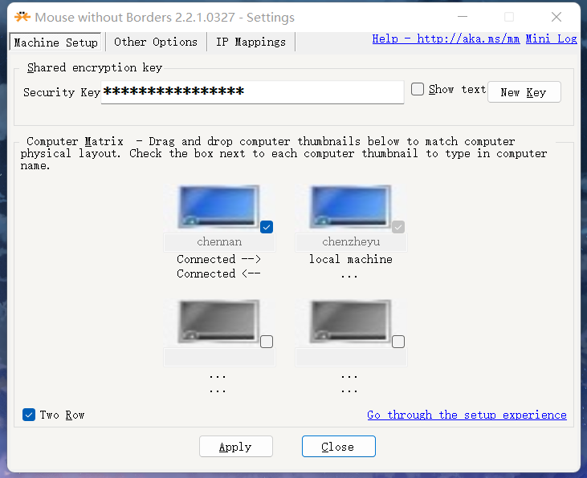Open the Help aka.ms/mm link
Image resolution: width=587 pixels, height=478 pixels.
[x=446, y=39]
